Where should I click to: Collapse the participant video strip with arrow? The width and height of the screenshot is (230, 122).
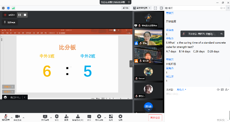(x=131, y=63)
